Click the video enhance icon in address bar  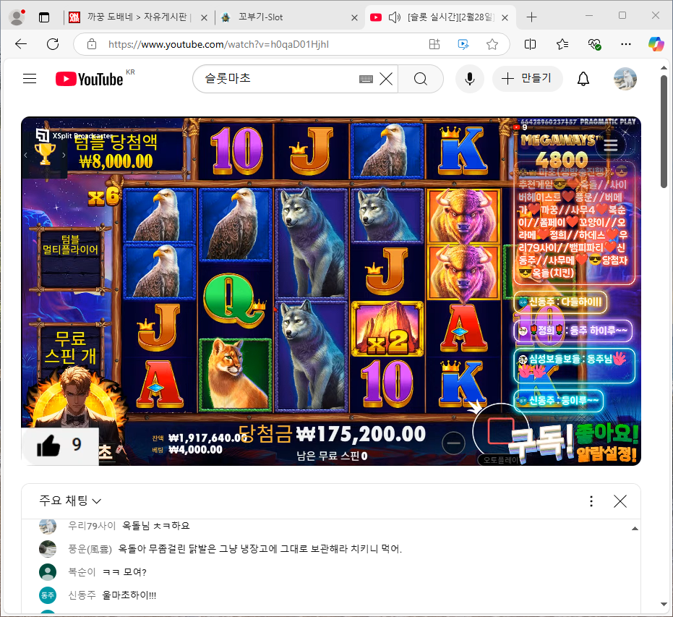pos(463,44)
